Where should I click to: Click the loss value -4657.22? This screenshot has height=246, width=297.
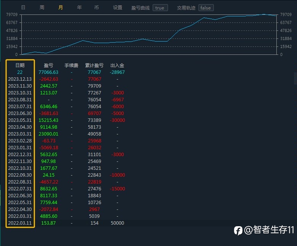pos(48,182)
